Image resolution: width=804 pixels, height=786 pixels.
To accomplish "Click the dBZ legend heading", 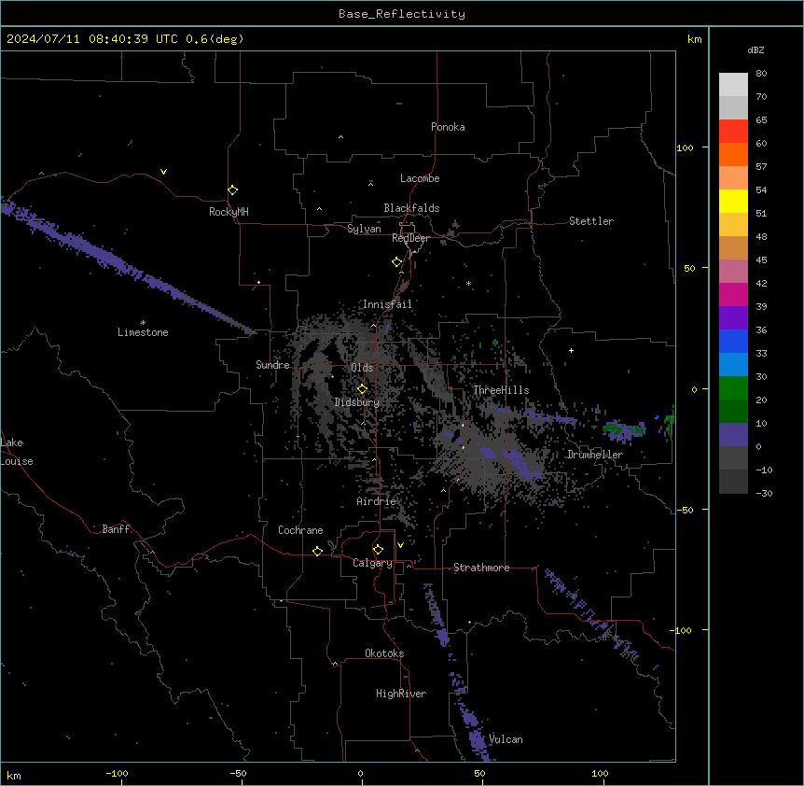I will (x=755, y=50).
